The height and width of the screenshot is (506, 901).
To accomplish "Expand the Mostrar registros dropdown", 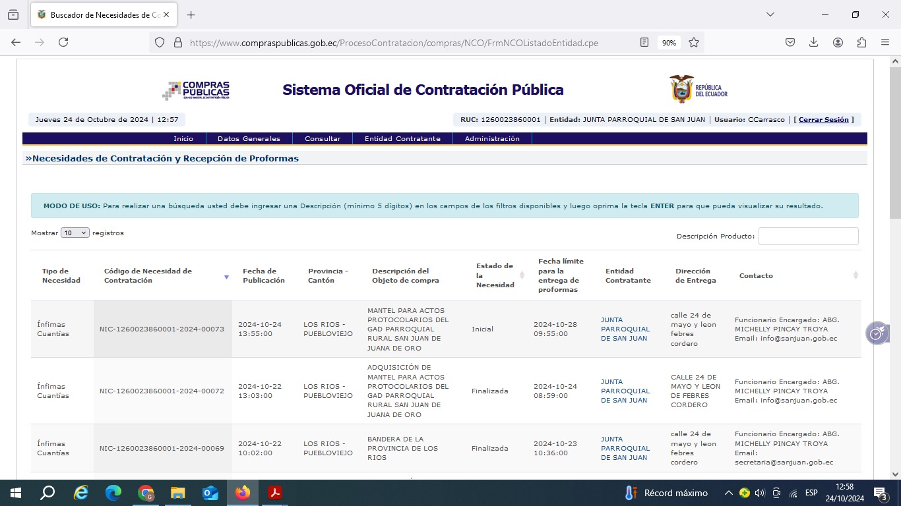I will [75, 233].
